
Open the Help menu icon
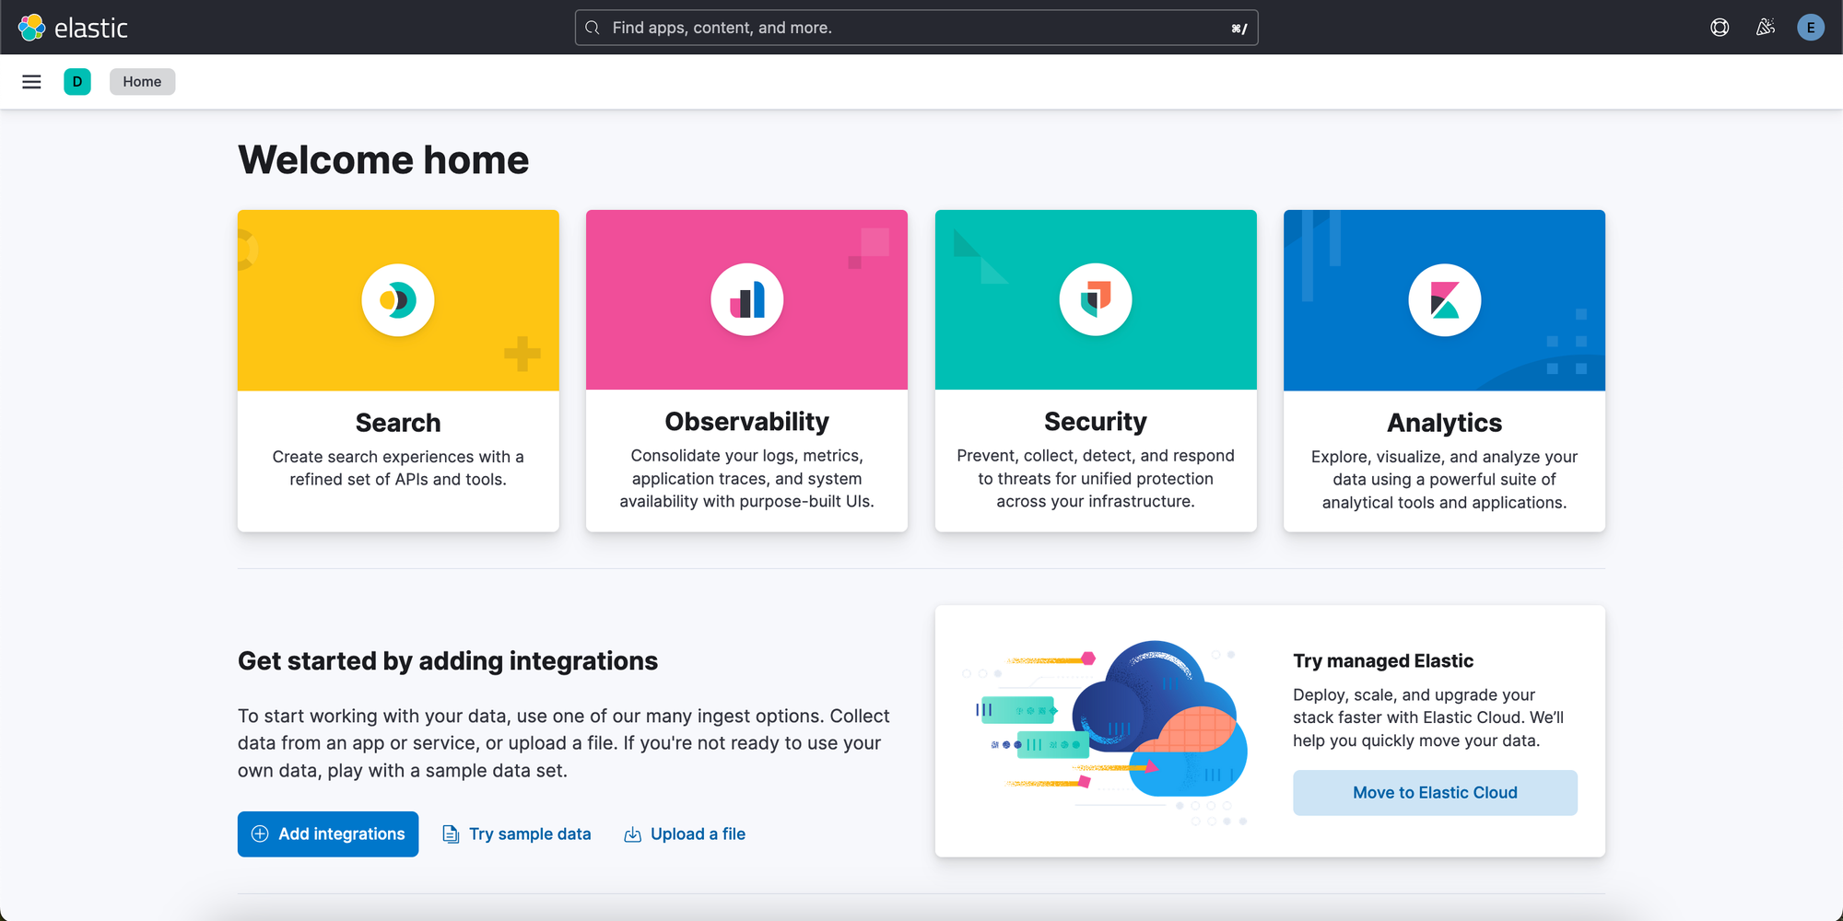click(x=1720, y=28)
